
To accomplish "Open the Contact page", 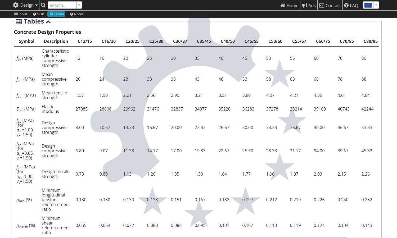I will (x=330, y=5).
